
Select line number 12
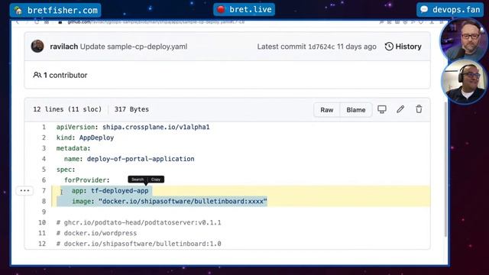(x=42, y=244)
